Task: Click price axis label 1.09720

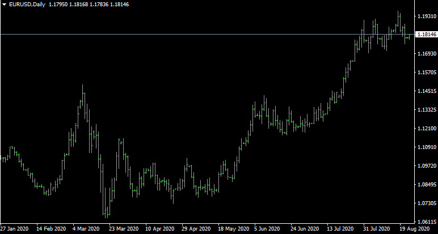Action: click(426, 165)
